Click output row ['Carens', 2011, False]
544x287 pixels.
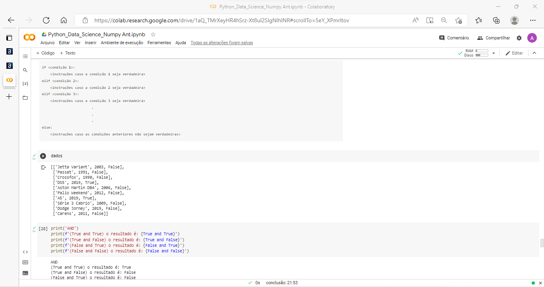(x=80, y=214)
